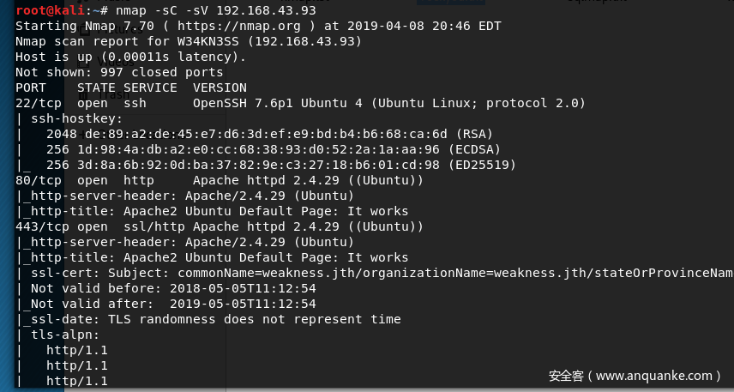Click the Not valid before date line
Screen dimensions: 734x392
point(165,288)
